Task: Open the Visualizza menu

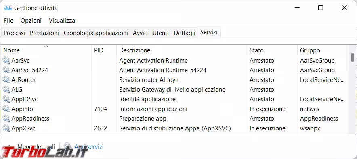Action: click(x=62, y=21)
